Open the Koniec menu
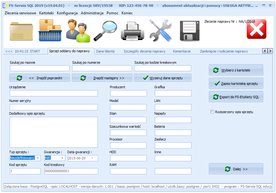 tap(127, 13)
